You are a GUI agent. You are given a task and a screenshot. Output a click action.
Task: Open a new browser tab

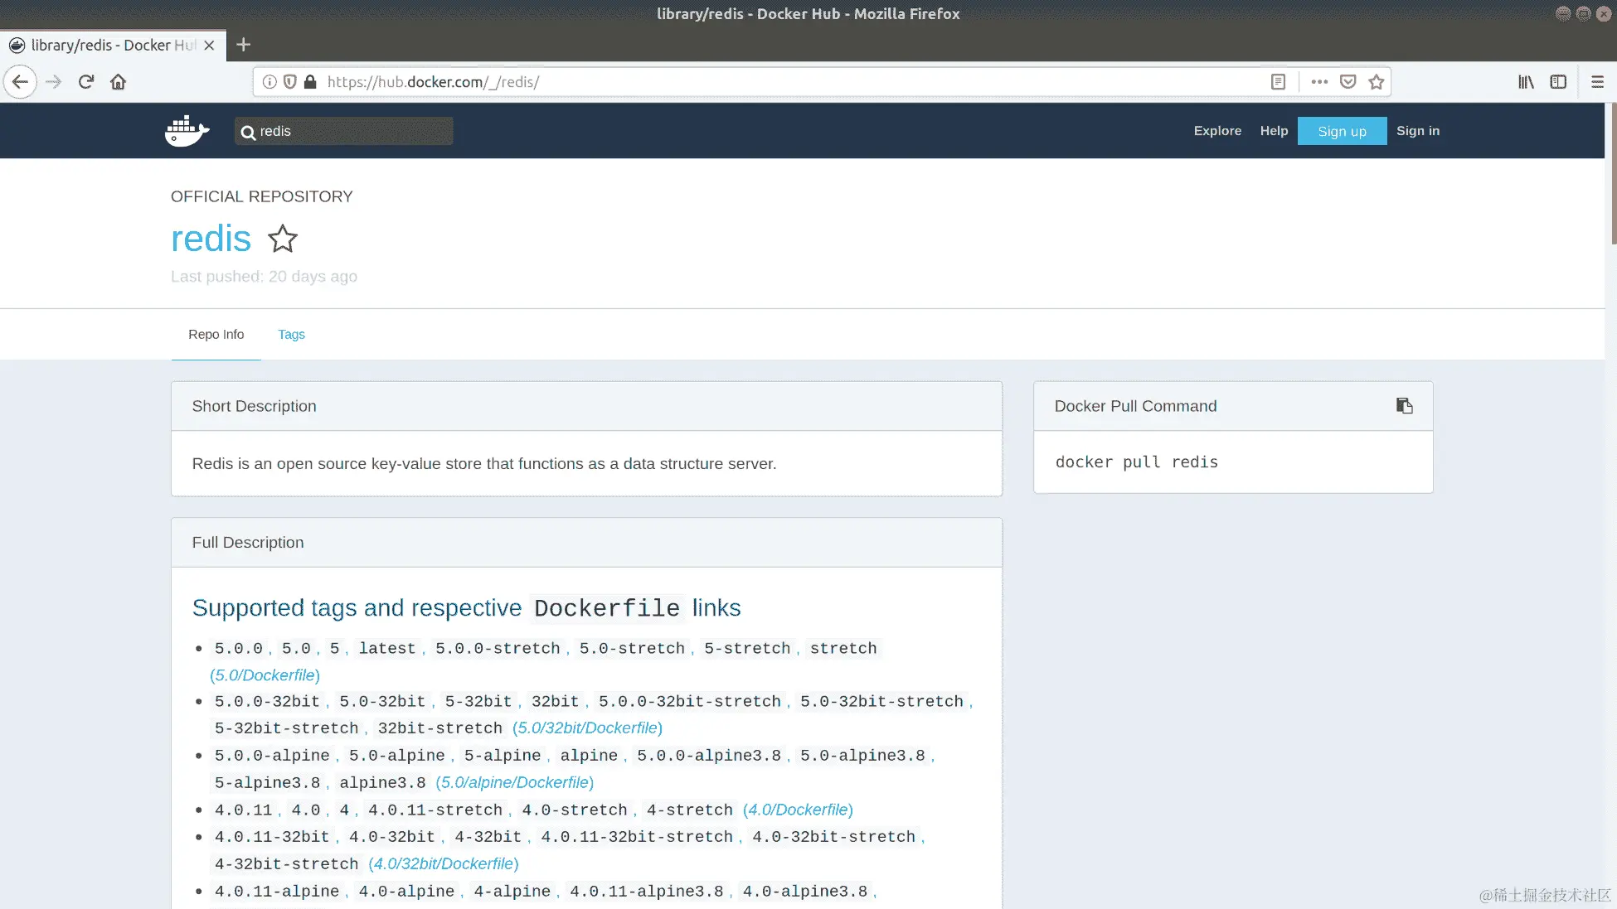click(x=243, y=45)
